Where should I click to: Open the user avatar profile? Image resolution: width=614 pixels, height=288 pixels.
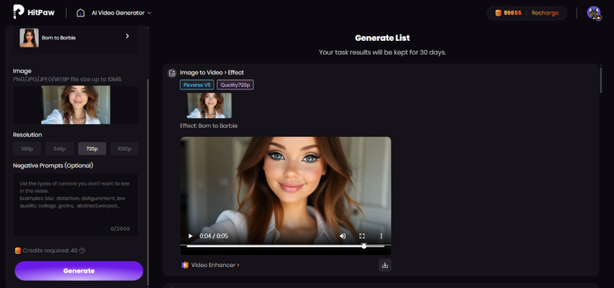594,13
